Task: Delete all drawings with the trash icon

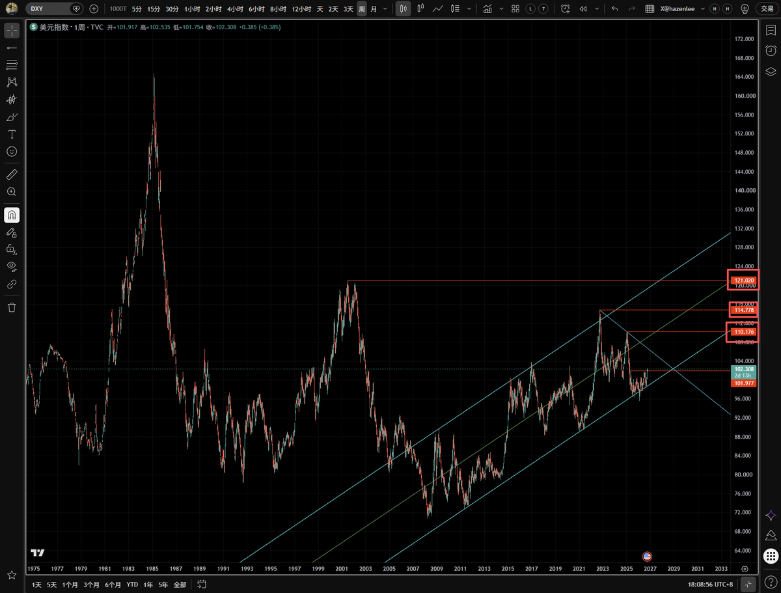Action: (12, 307)
